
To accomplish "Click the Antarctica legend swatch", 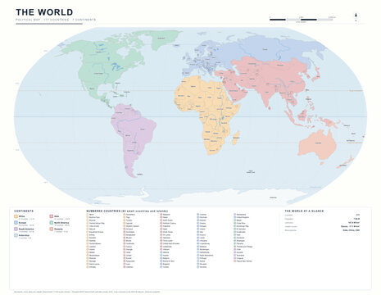I will coord(16,235).
